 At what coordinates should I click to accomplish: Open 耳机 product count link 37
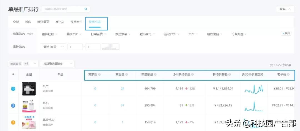123,106
